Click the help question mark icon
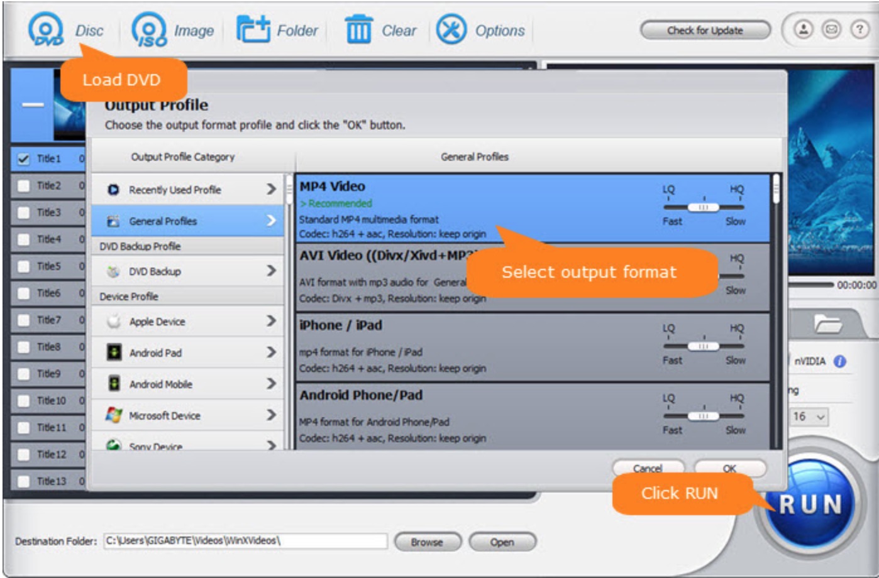The height and width of the screenshot is (578, 879). tap(859, 30)
